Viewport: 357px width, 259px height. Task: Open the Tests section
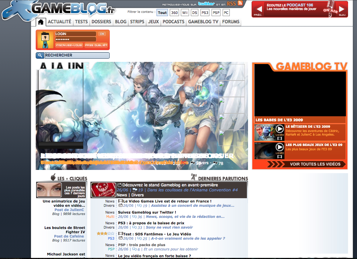(x=81, y=22)
